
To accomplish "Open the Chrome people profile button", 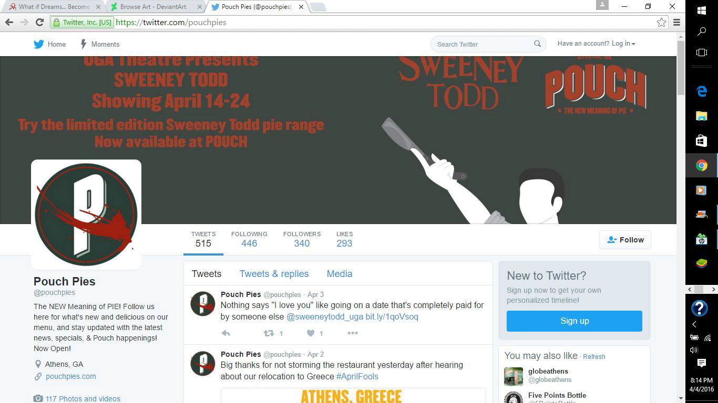I will tap(602, 5).
